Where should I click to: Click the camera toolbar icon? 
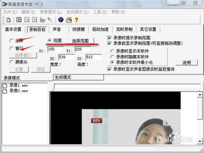point(42,20)
